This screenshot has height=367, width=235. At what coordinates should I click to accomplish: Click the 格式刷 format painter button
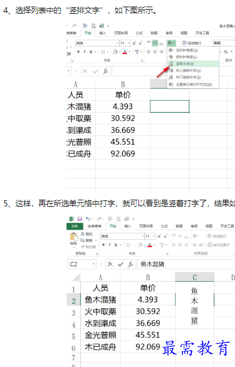point(88,246)
